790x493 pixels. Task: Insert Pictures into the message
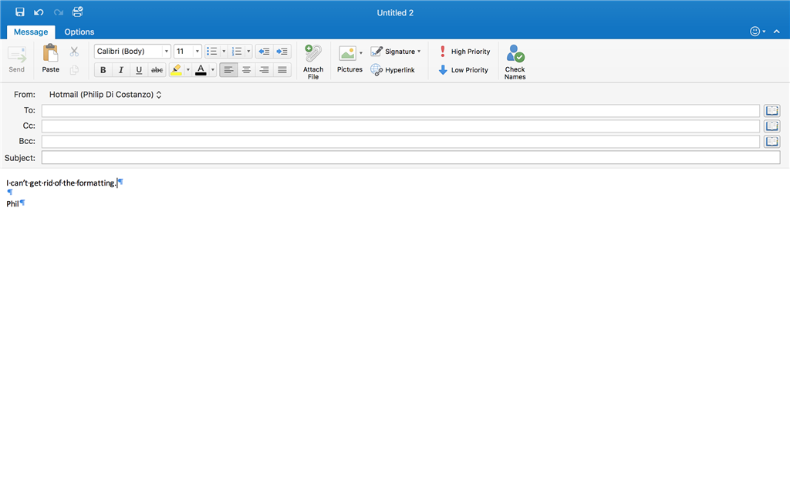click(x=349, y=60)
